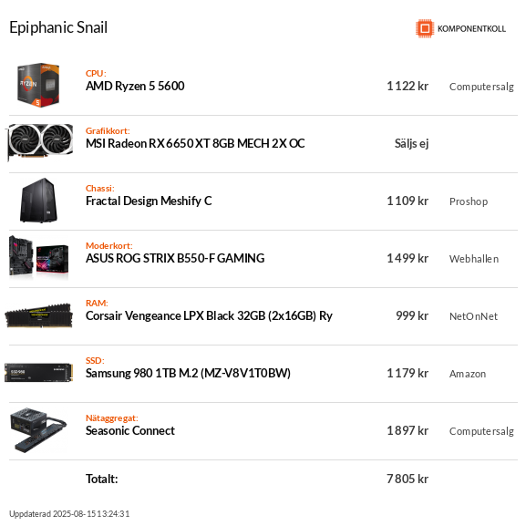Viewport: 526px width, 526px height.
Task: Click the Fractal Design Meshify C name
Action: 149,201
